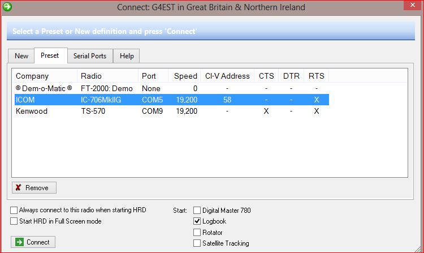The height and width of the screenshot is (253, 424).
Task: Toggle Start HRD in Full Screen mode
Action: [x=14, y=221]
